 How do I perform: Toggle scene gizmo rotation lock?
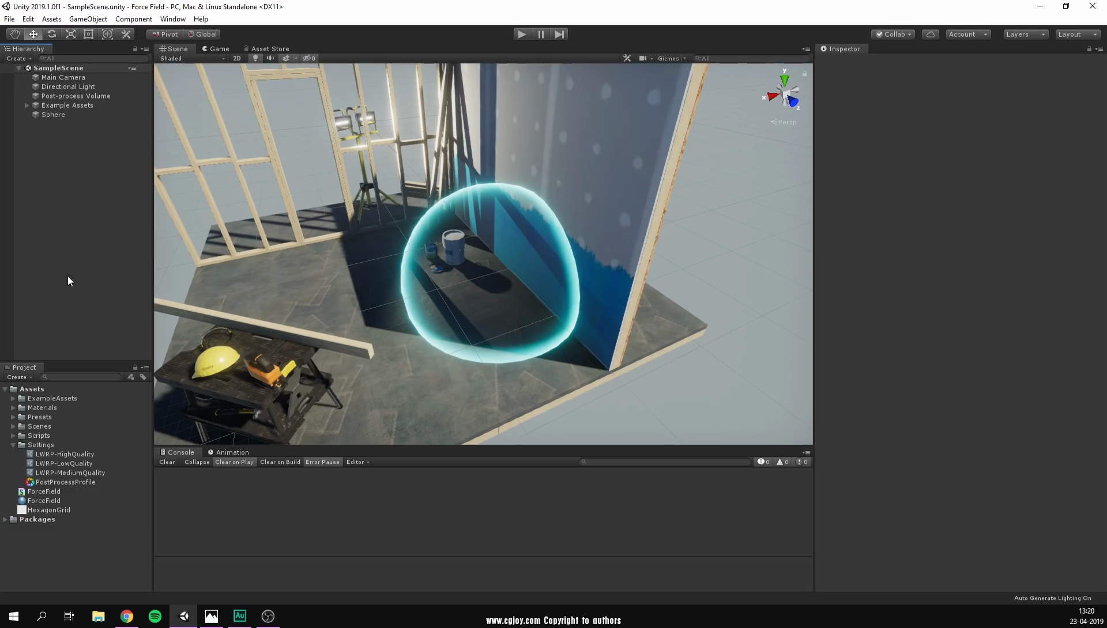coord(804,74)
